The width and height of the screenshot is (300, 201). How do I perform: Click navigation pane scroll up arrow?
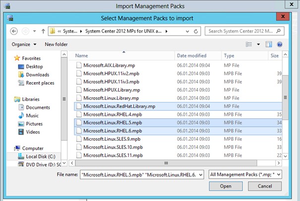[64, 54]
